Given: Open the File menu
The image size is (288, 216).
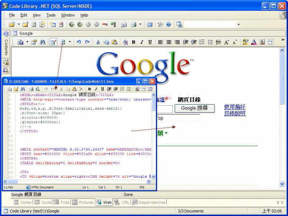Looking at the screenshot, I should point(12,15).
